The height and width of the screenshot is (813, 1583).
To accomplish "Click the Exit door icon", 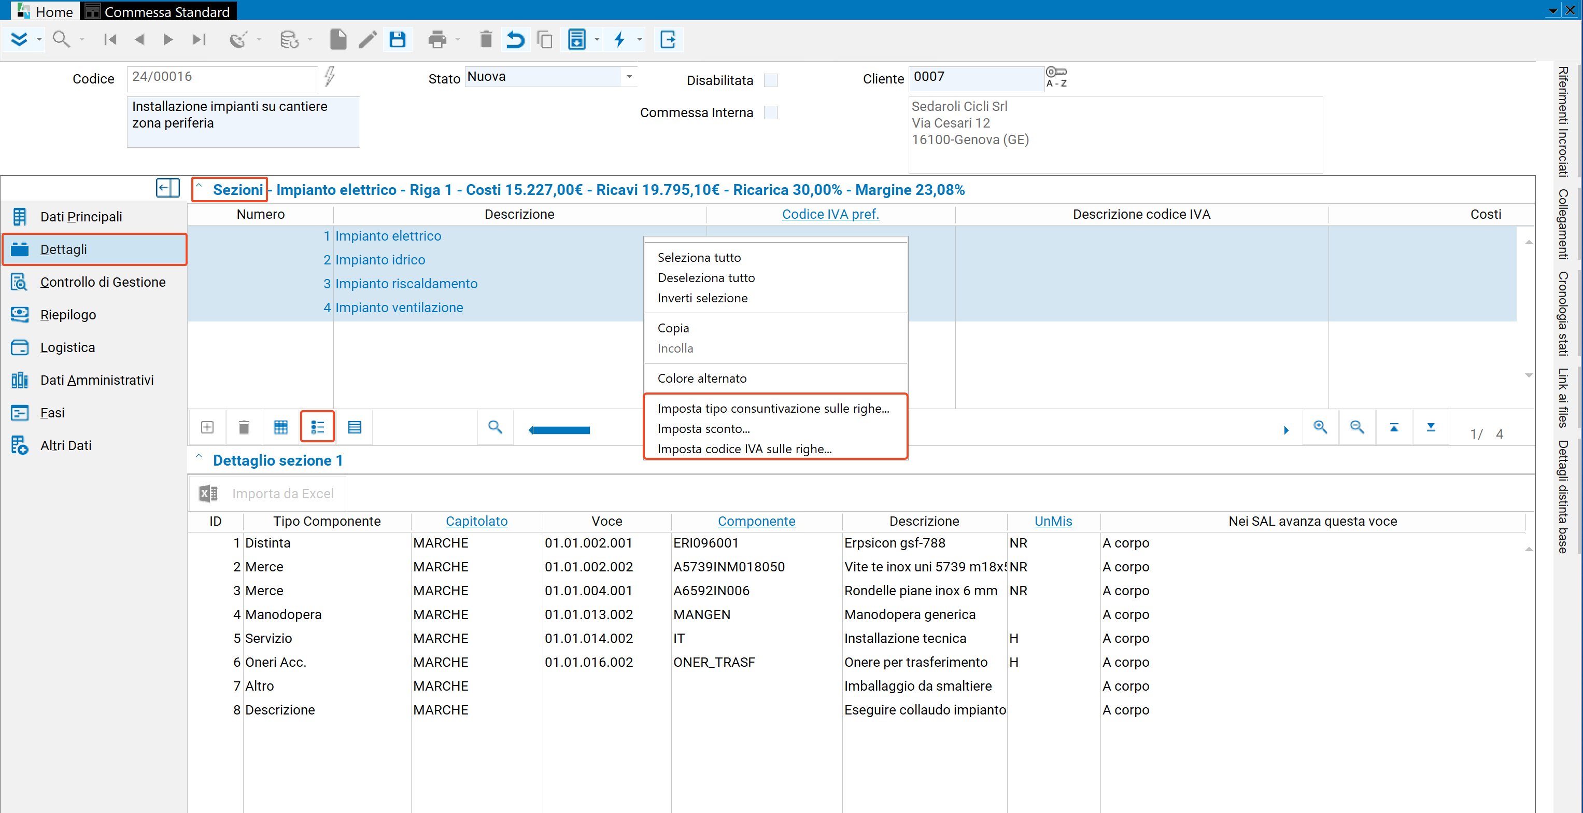I will (668, 40).
